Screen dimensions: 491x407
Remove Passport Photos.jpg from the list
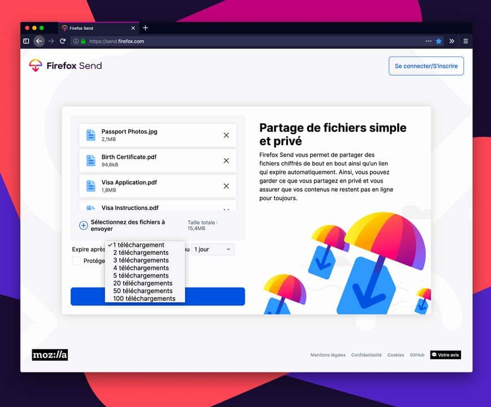click(226, 135)
